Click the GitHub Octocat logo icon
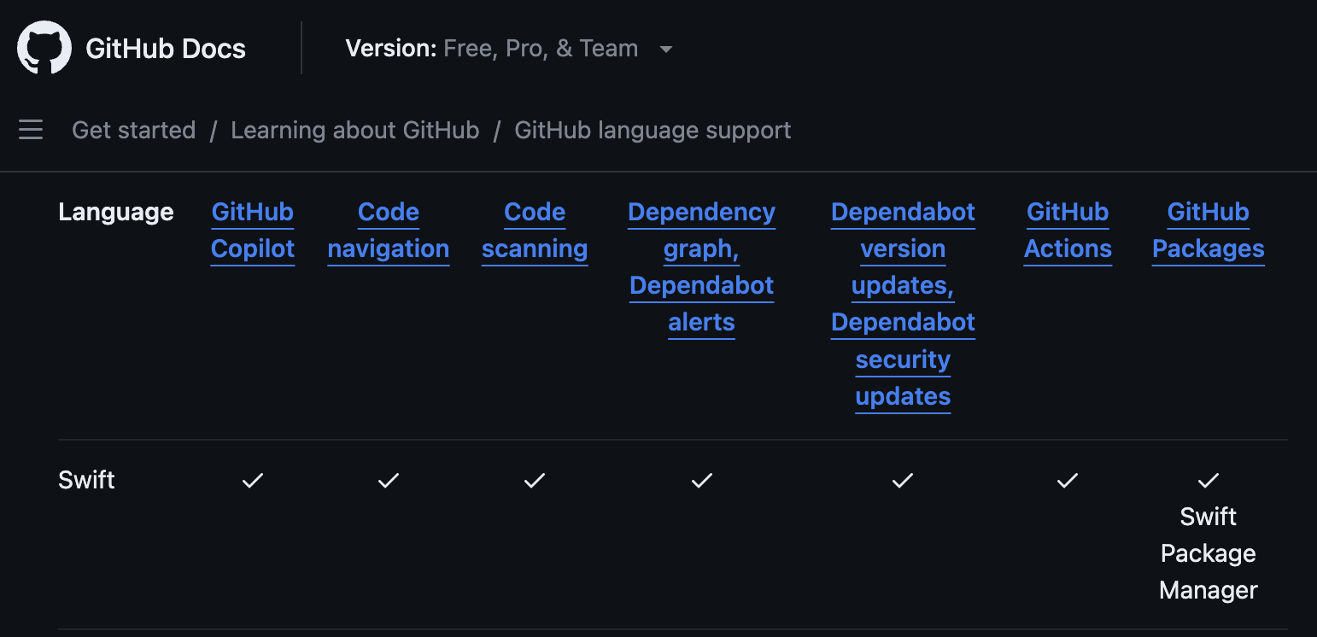This screenshot has width=1317, height=637. pos(44,48)
